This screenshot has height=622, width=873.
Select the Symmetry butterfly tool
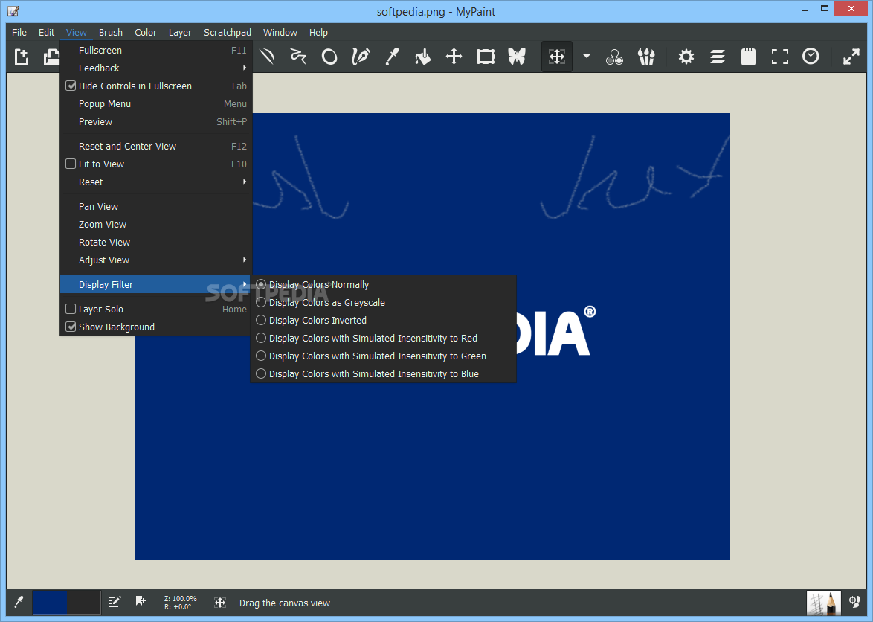pyautogui.click(x=517, y=57)
